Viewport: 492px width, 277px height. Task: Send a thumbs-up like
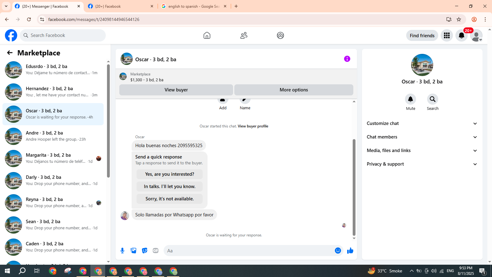point(350,251)
